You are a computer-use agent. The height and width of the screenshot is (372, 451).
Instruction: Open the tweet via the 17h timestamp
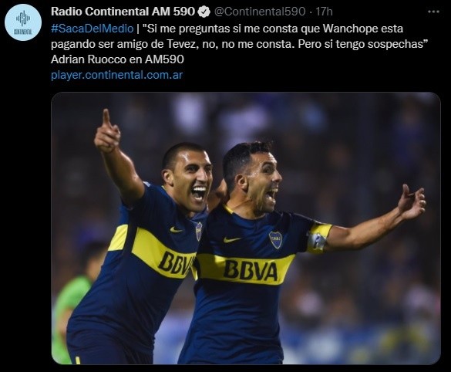pyautogui.click(x=324, y=12)
